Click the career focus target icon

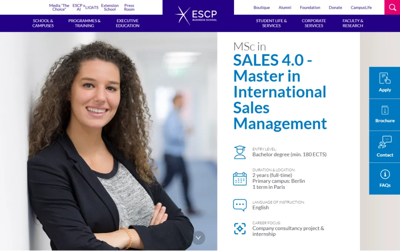coord(240,228)
